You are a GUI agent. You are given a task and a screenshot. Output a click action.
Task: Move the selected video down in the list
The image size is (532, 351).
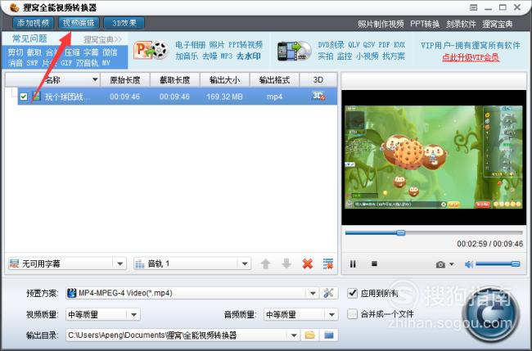pyautogui.click(x=286, y=263)
